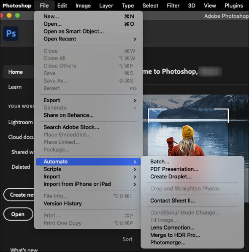Choose Batch... from Automate submenu

192,162
